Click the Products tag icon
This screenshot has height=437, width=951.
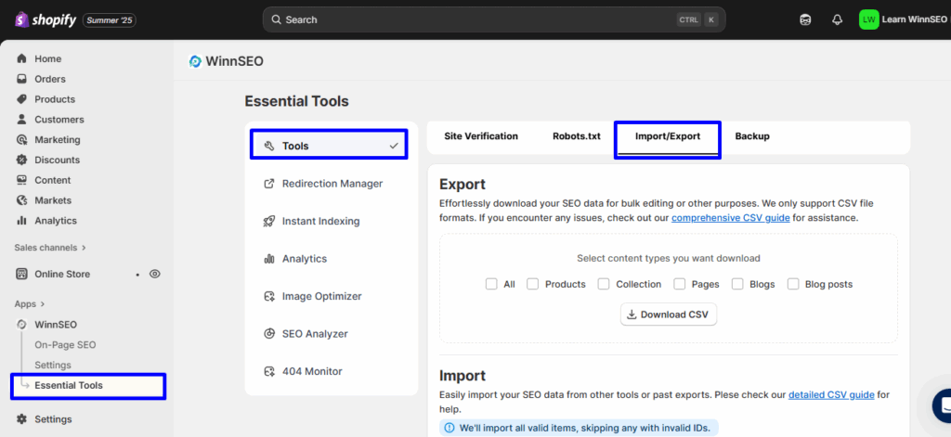22,98
